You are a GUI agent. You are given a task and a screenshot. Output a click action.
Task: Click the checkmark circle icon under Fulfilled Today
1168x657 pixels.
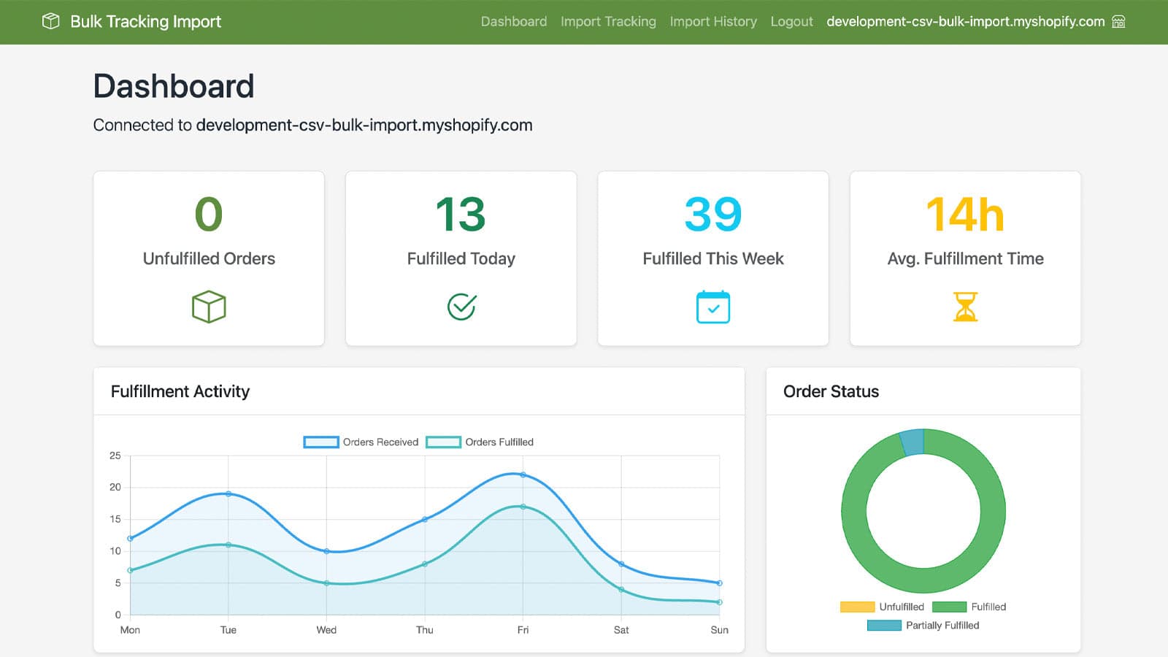461,307
